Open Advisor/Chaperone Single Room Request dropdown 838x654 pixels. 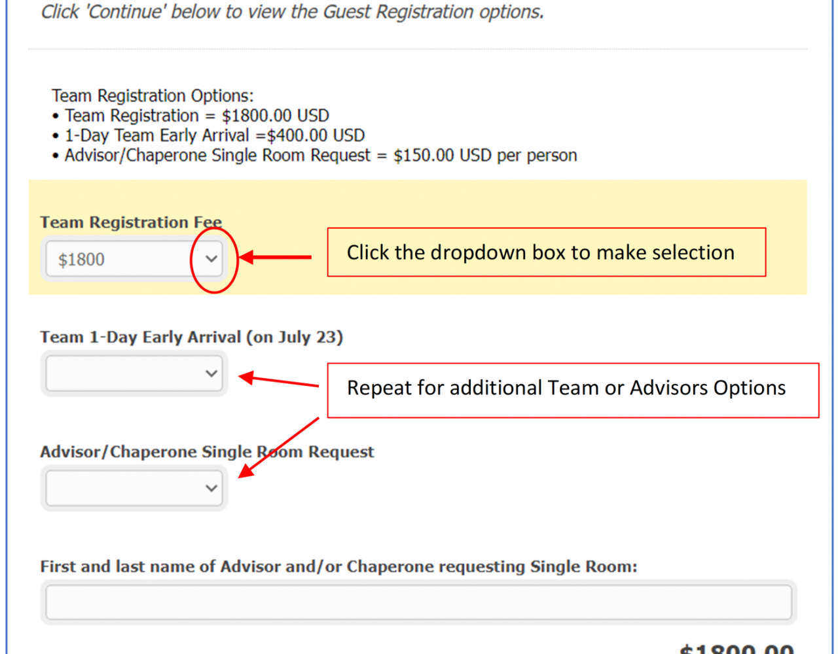click(x=134, y=488)
